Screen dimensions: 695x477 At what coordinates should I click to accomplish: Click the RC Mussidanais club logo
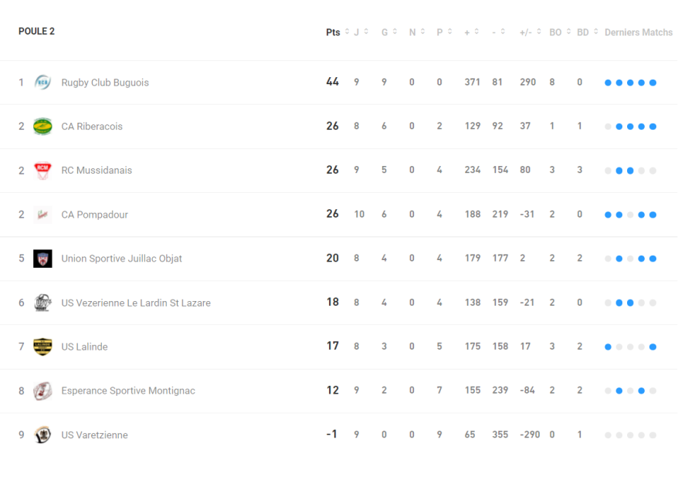pyautogui.click(x=42, y=171)
